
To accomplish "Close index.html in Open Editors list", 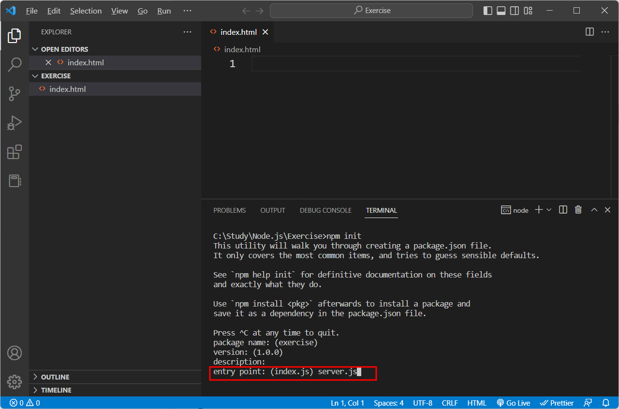I will pyautogui.click(x=48, y=62).
